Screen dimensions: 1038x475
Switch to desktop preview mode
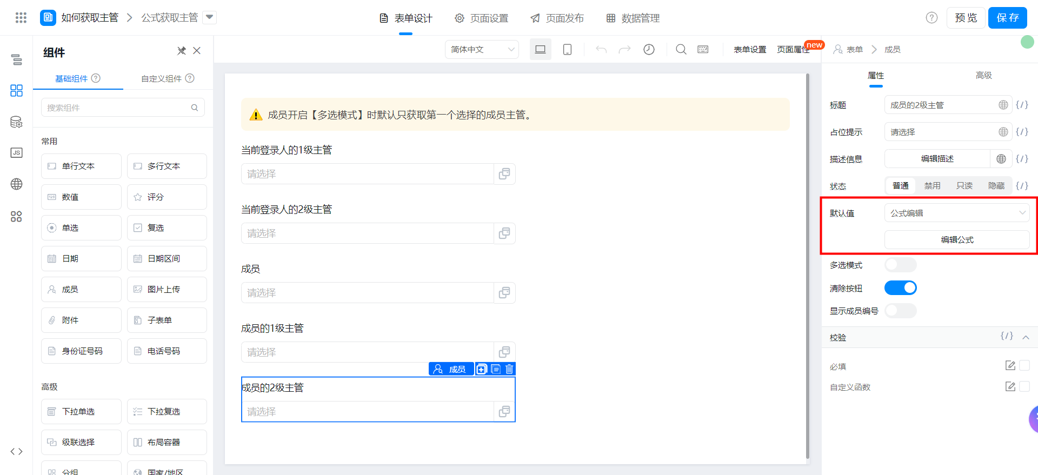(x=541, y=49)
